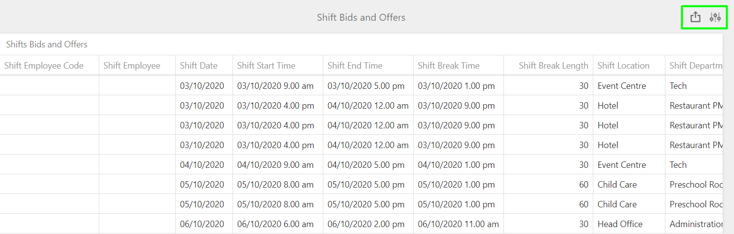Click the export/share icon
The image size is (734, 234).
click(695, 17)
